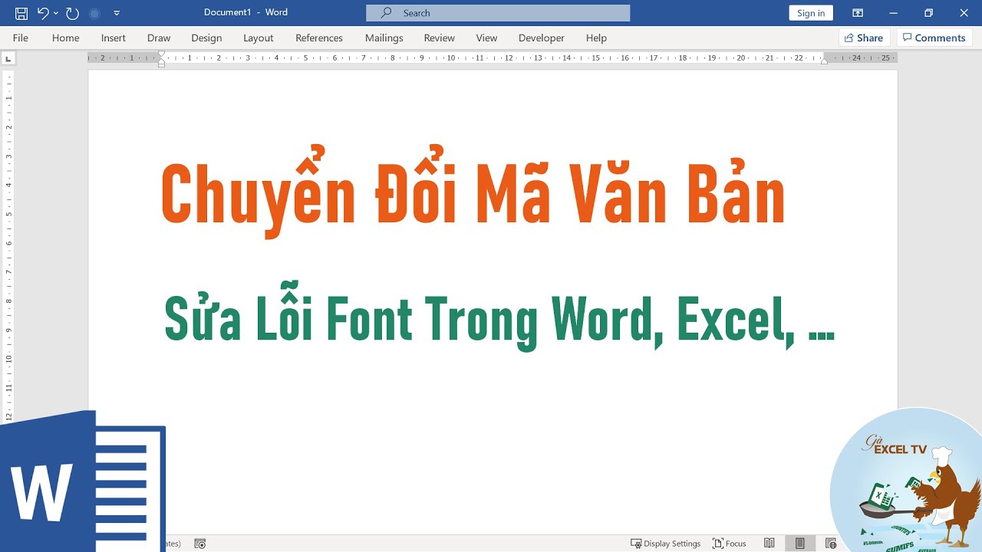Viewport: 982px width, 552px height.
Task: Switch to the Developer tab
Action: point(542,38)
